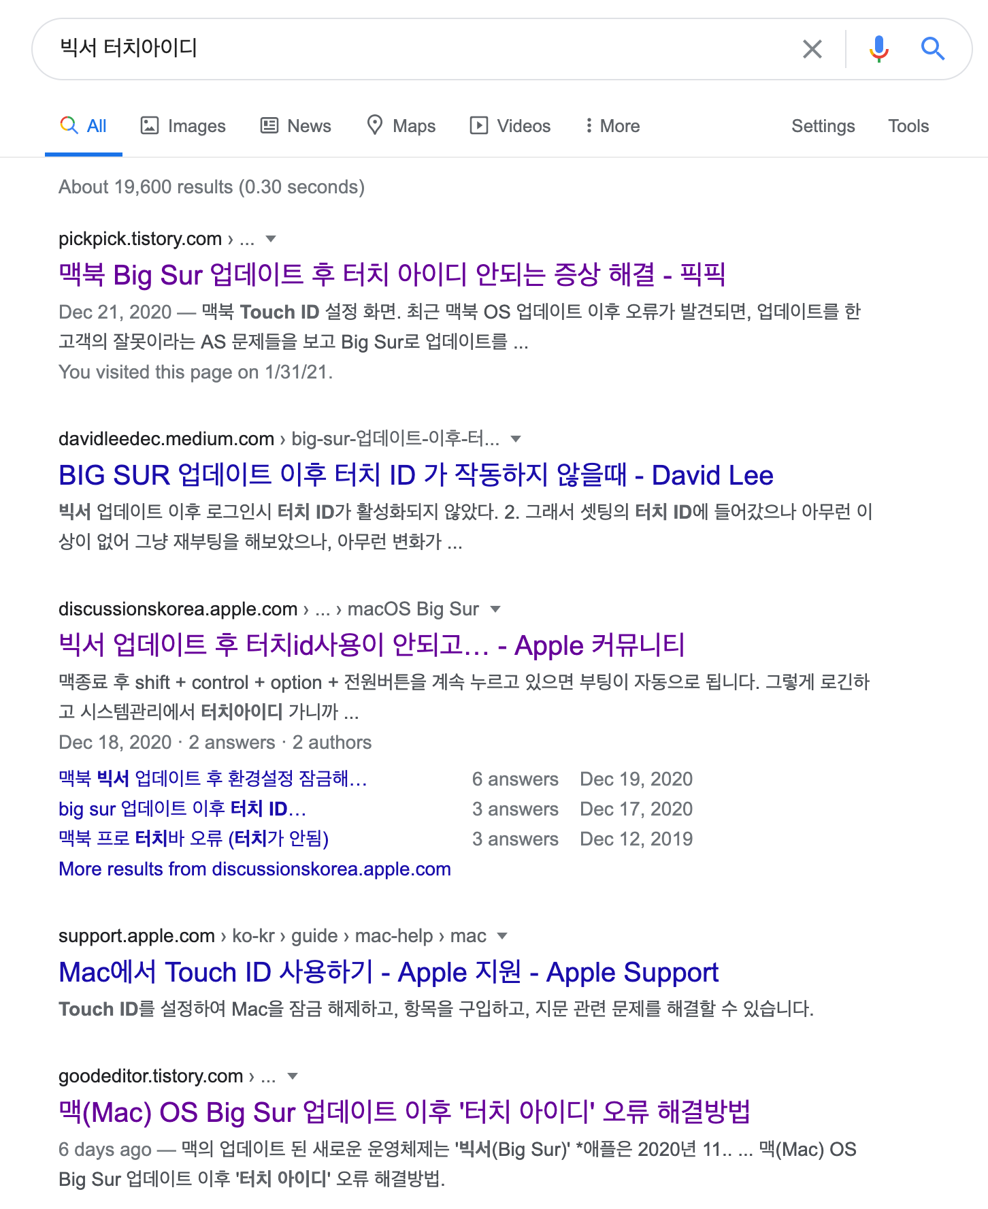Viewport: 988px width, 1209px height.
Task: Click the Videos tab play icon
Action: [479, 125]
